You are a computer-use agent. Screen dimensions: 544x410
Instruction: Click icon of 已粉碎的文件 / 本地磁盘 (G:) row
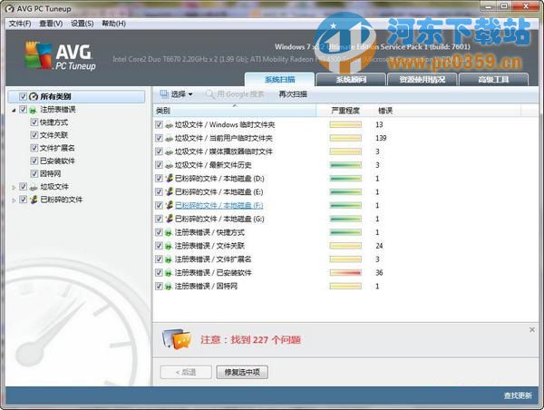pos(169,220)
